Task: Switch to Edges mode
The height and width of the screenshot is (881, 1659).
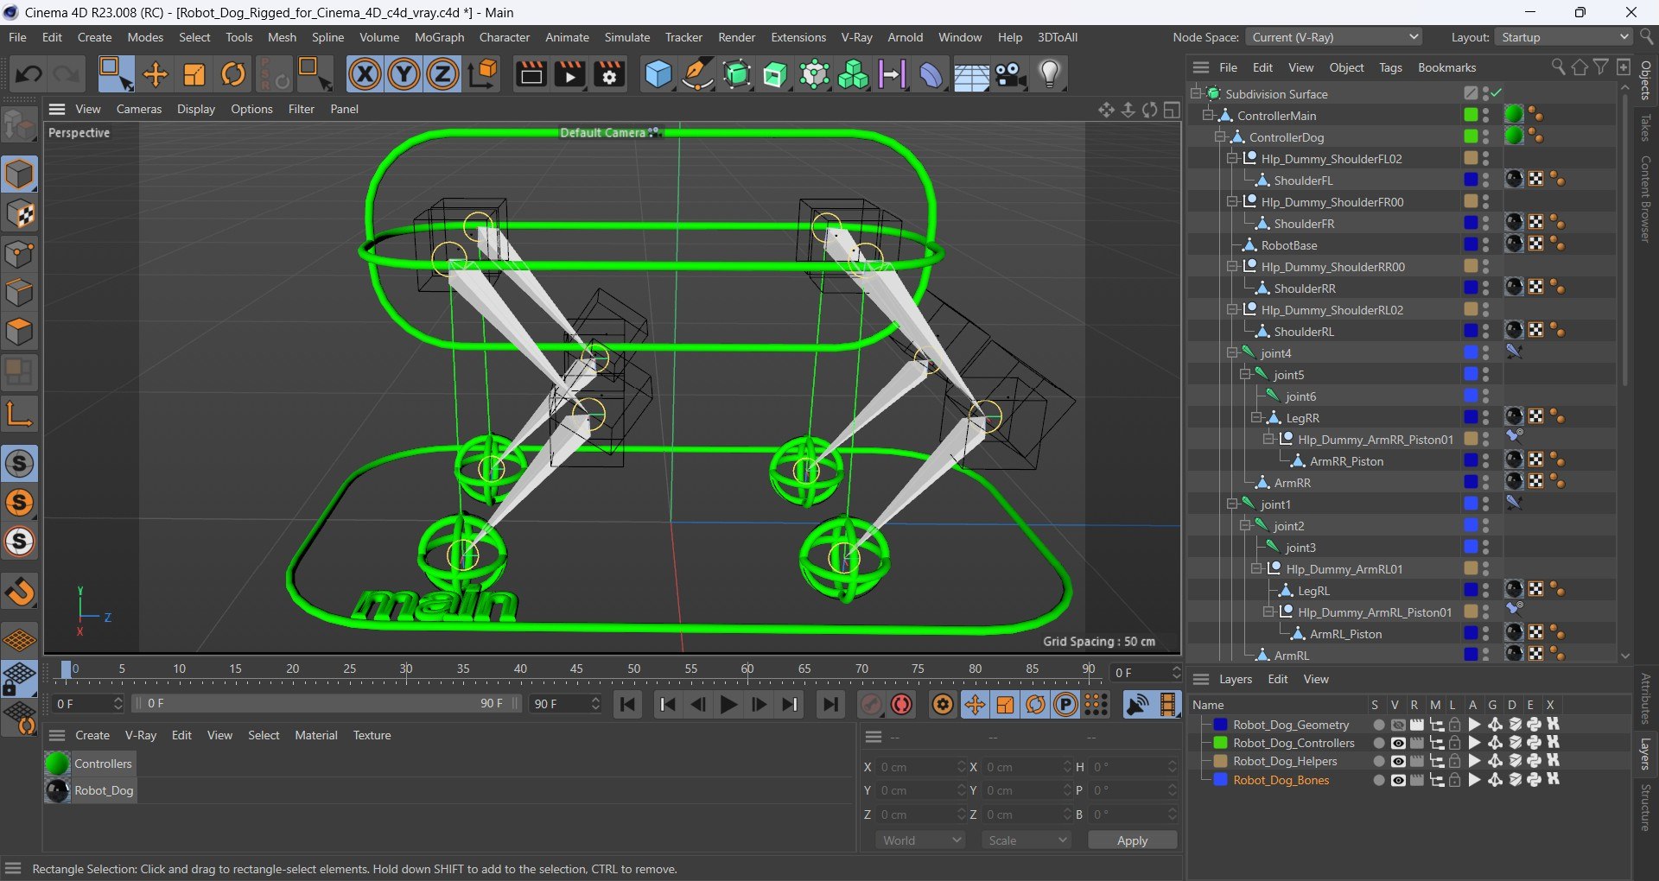Action: click(19, 293)
